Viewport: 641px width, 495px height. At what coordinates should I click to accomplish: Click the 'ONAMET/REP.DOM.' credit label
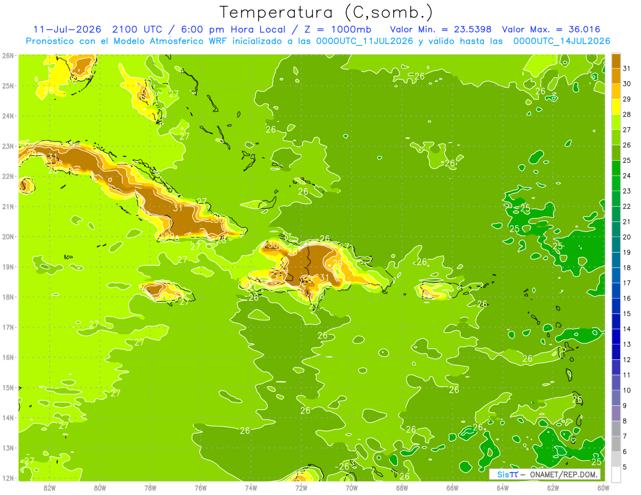pos(563,474)
